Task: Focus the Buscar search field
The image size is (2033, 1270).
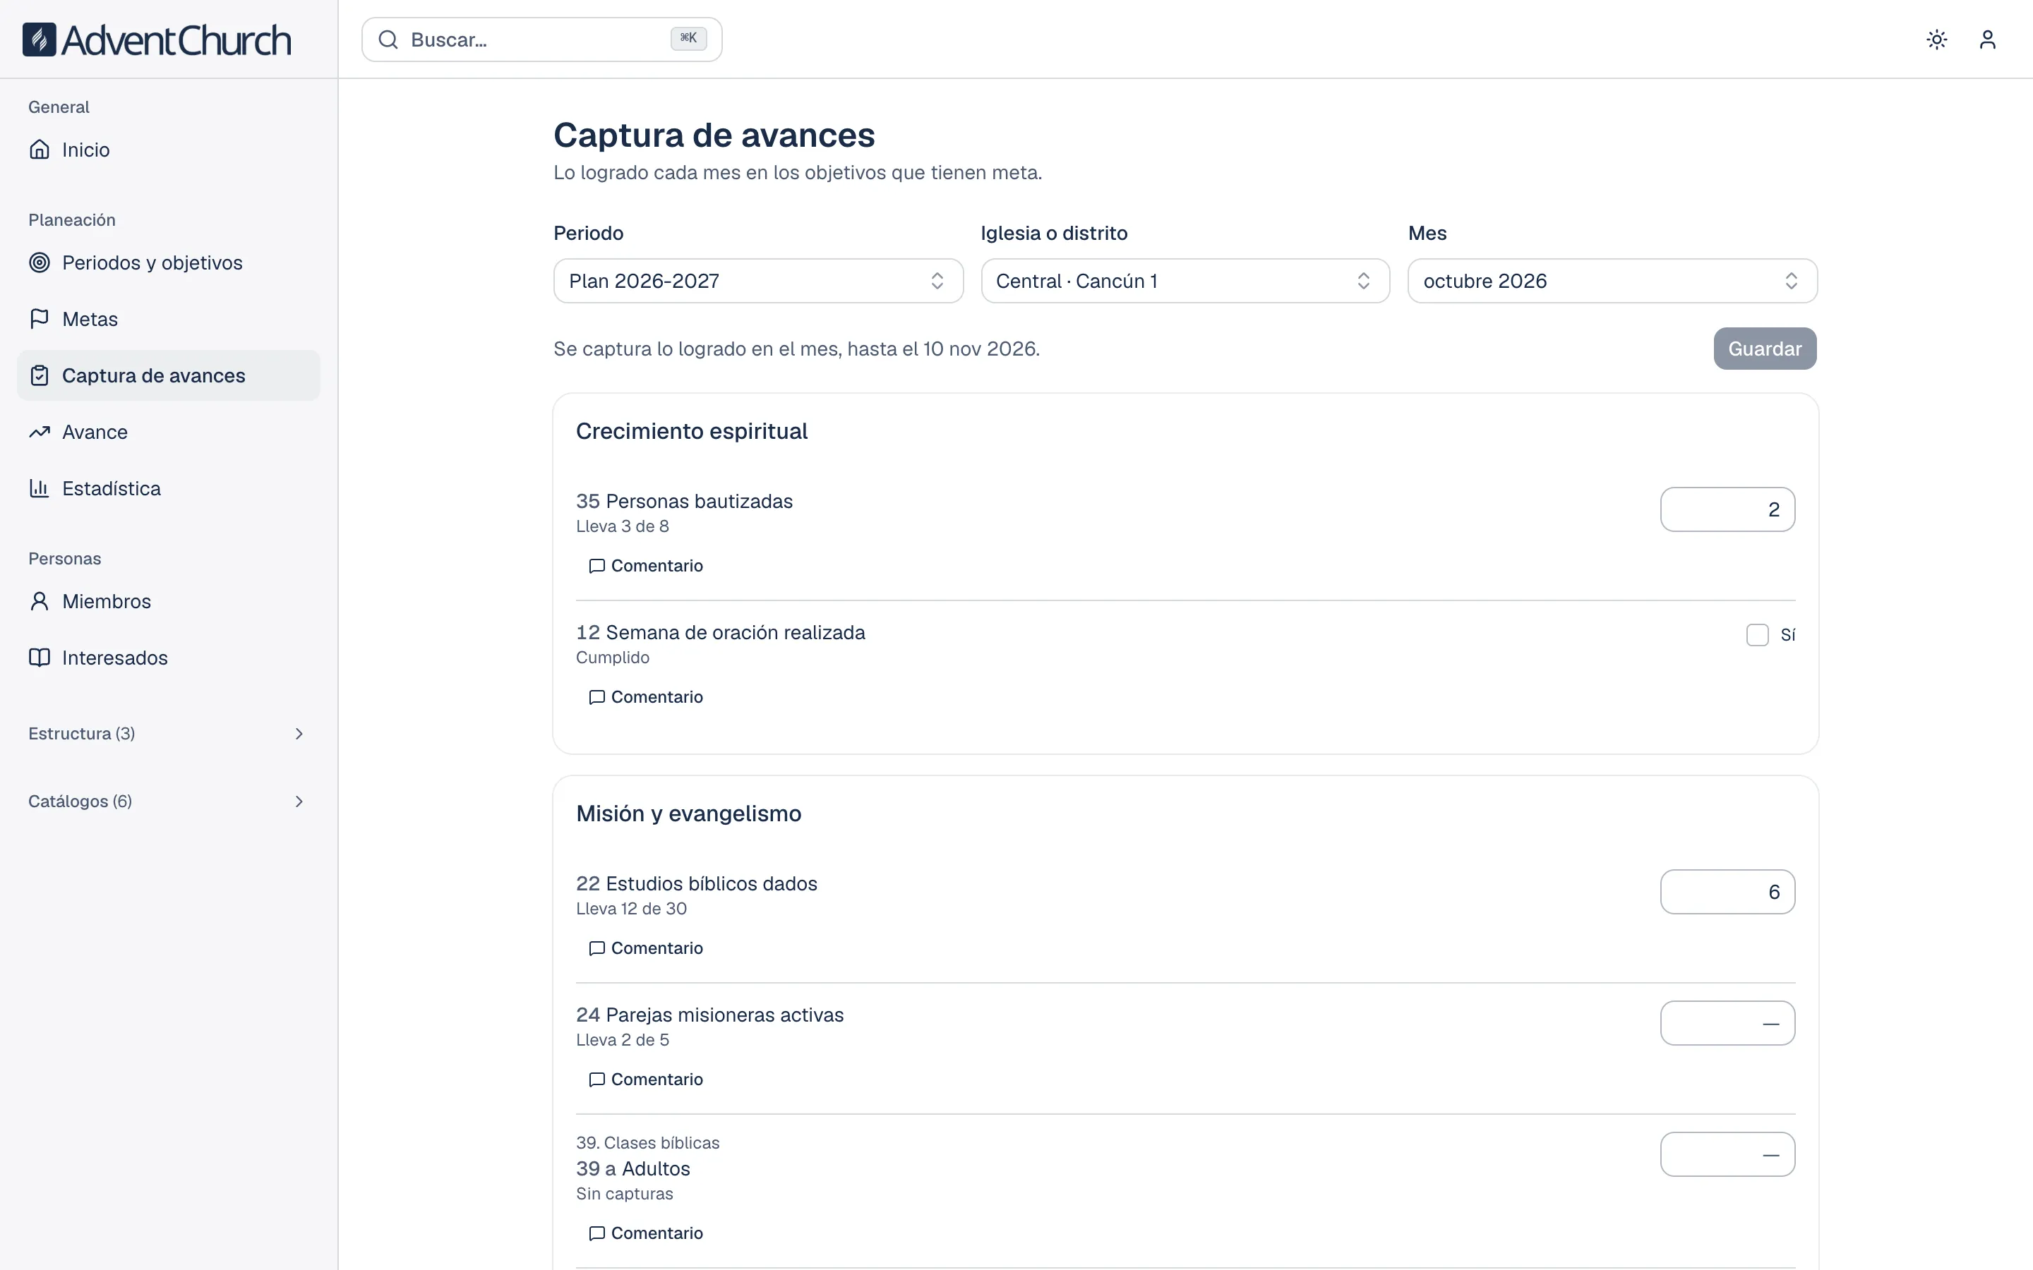Action: point(541,40)
